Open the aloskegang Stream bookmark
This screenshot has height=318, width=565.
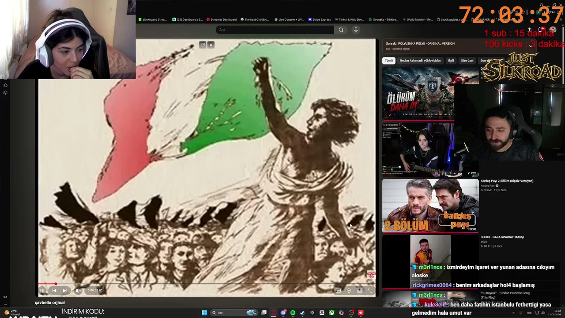[153, 19]
